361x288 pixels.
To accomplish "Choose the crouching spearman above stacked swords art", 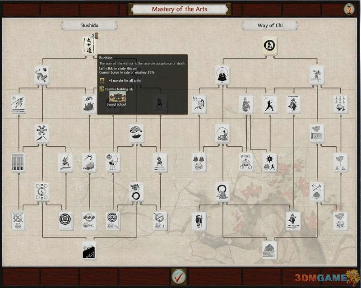I will [x=19, y=104].
